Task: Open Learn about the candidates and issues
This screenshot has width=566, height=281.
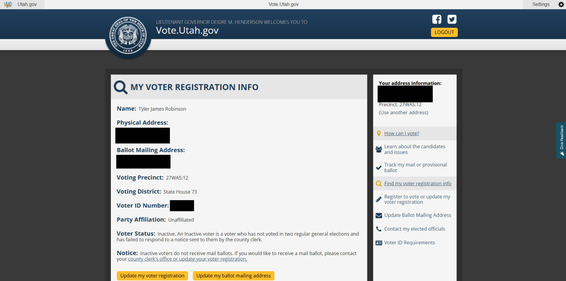Action: 414,149
